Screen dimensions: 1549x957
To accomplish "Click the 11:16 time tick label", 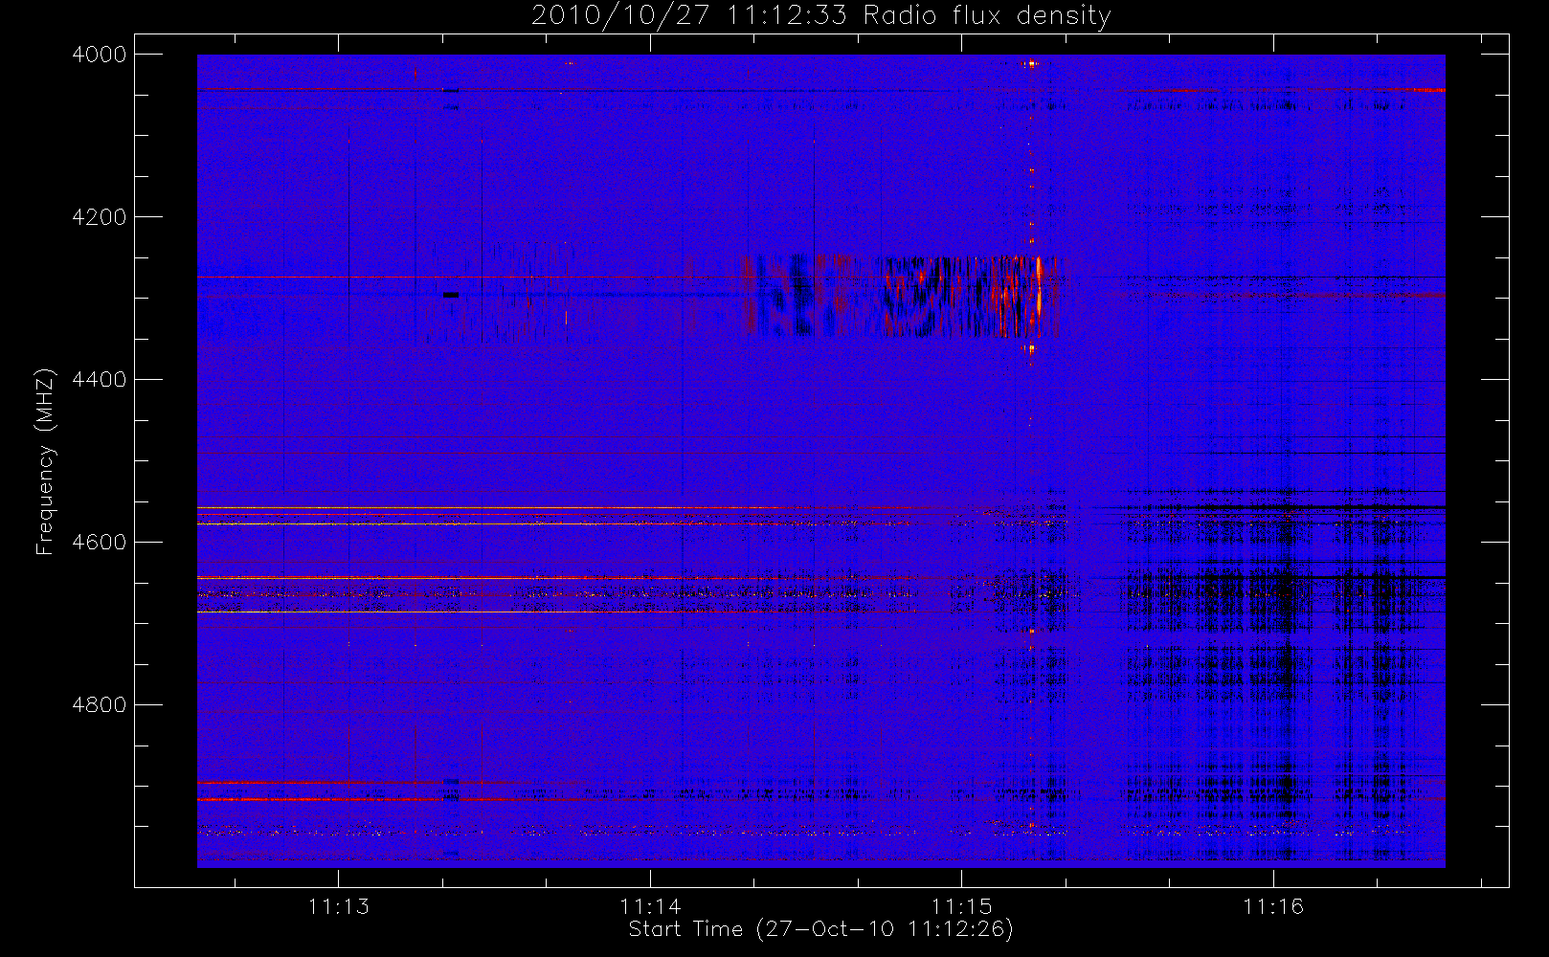I will click(1273, 906).
